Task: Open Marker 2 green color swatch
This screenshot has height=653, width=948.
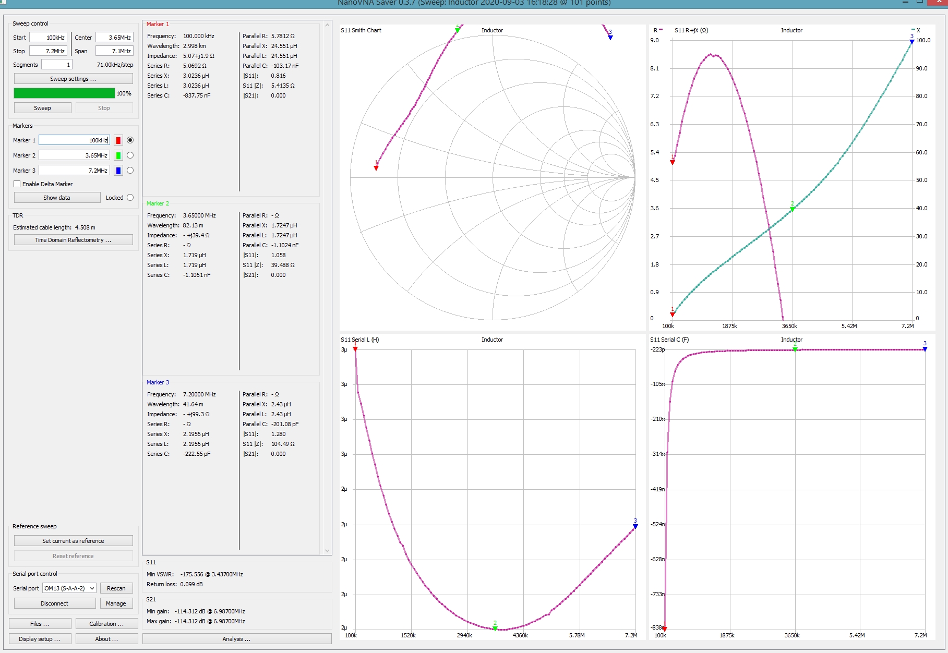Action: click(118, 155)
